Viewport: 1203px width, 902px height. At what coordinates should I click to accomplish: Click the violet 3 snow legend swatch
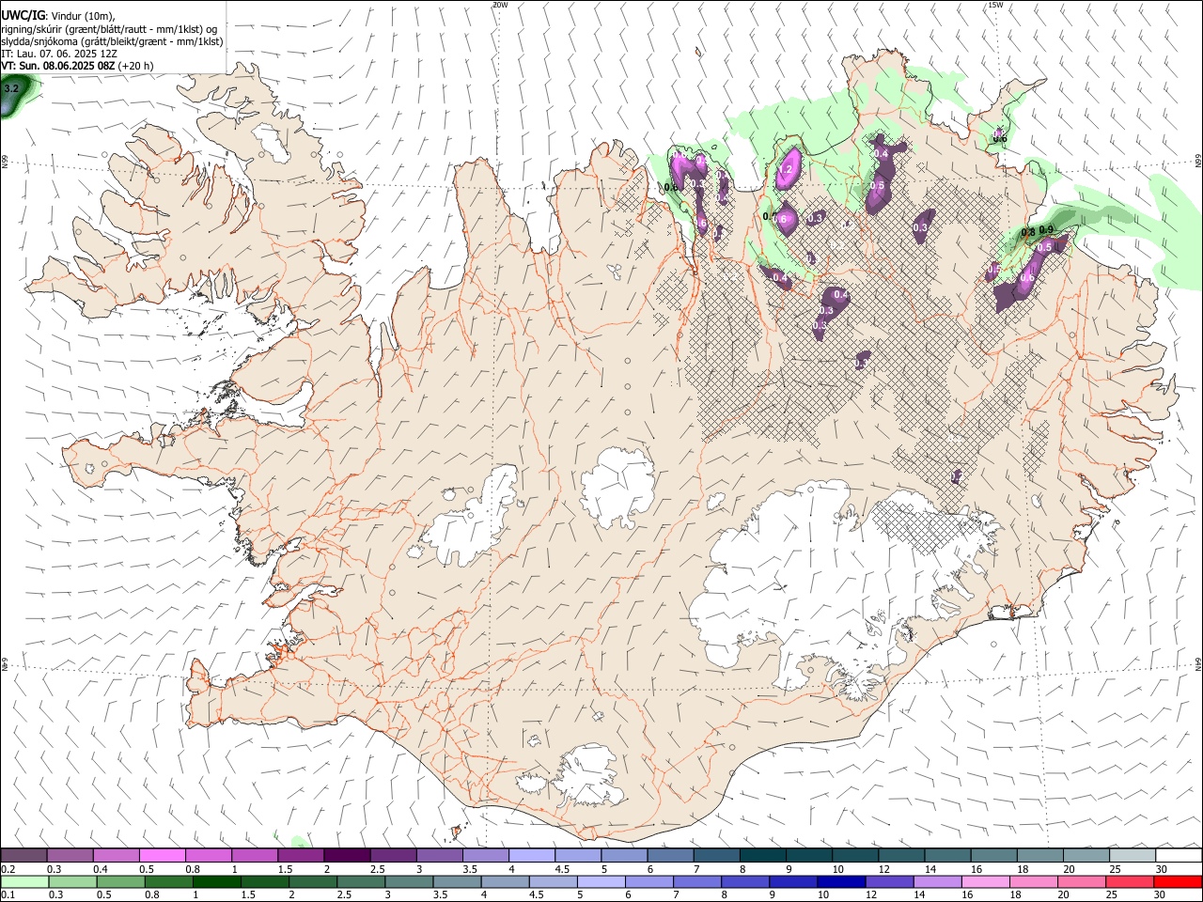click(439, 855)
